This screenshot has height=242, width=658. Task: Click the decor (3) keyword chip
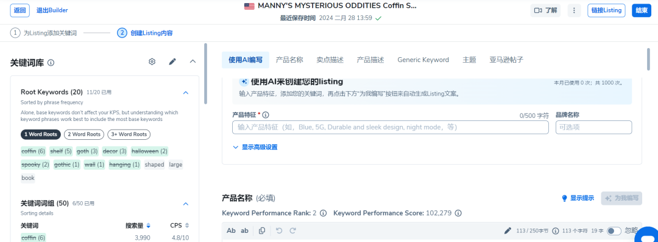click(x=115, y=151)
